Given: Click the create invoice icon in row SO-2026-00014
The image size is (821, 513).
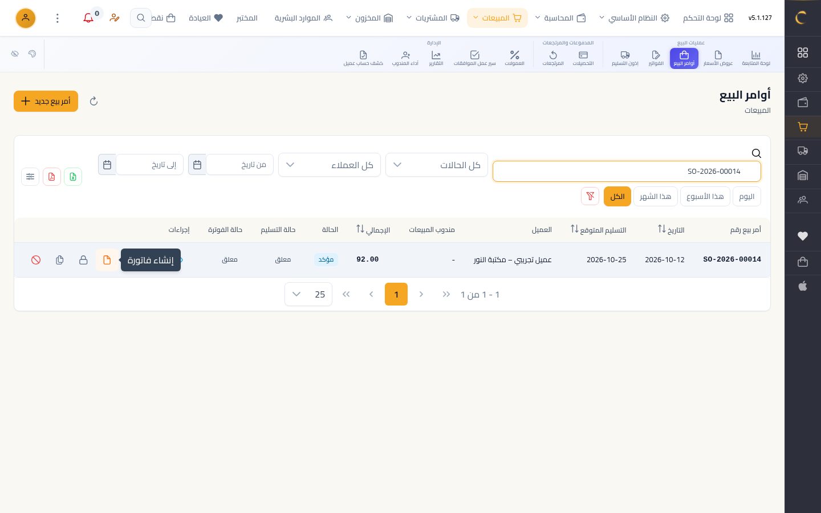Looking at the screenshot, I should point(107,260).
